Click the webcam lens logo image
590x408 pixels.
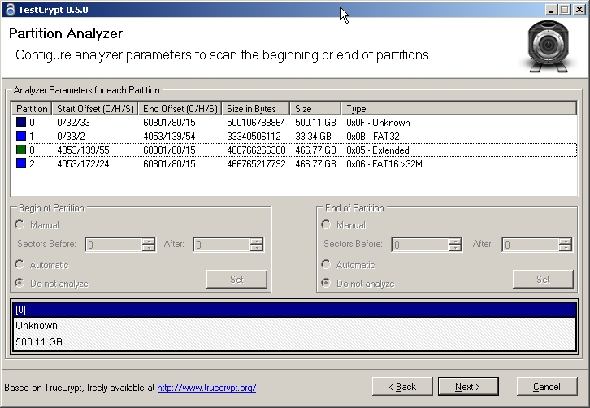click(548, 46)
